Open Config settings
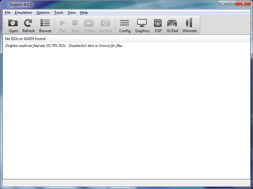This screenshot has width=253, height=189. click(125, 26)
